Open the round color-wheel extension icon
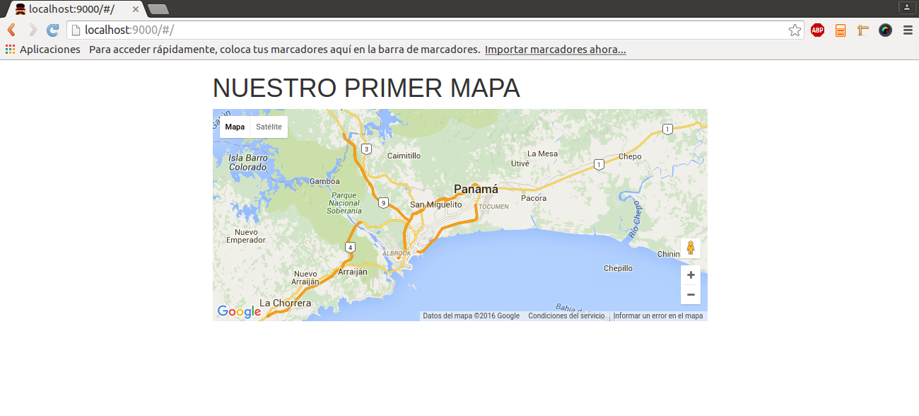The image size is (919, 416). coord(885,30)
